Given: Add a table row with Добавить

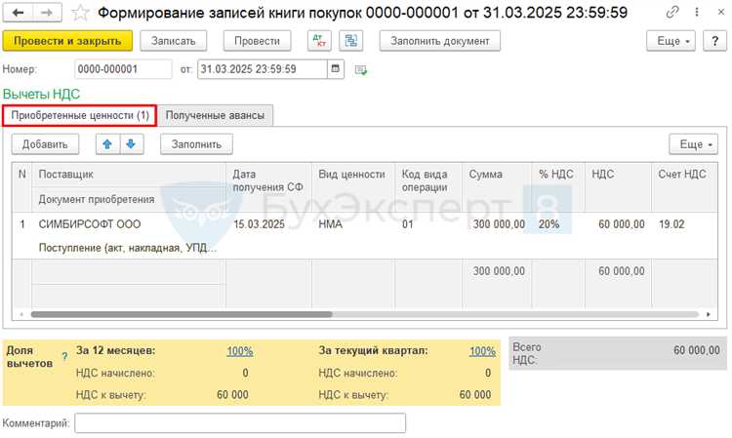Looking at the screenshot, I should pyautogui.click(x=45, y=144).
